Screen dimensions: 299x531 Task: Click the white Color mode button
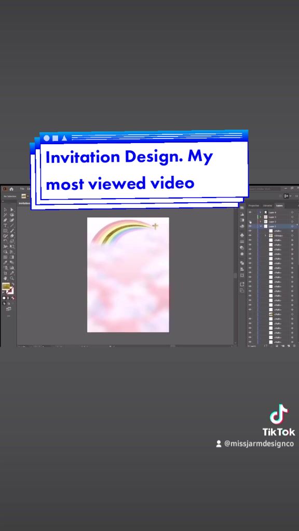(4, 298)
